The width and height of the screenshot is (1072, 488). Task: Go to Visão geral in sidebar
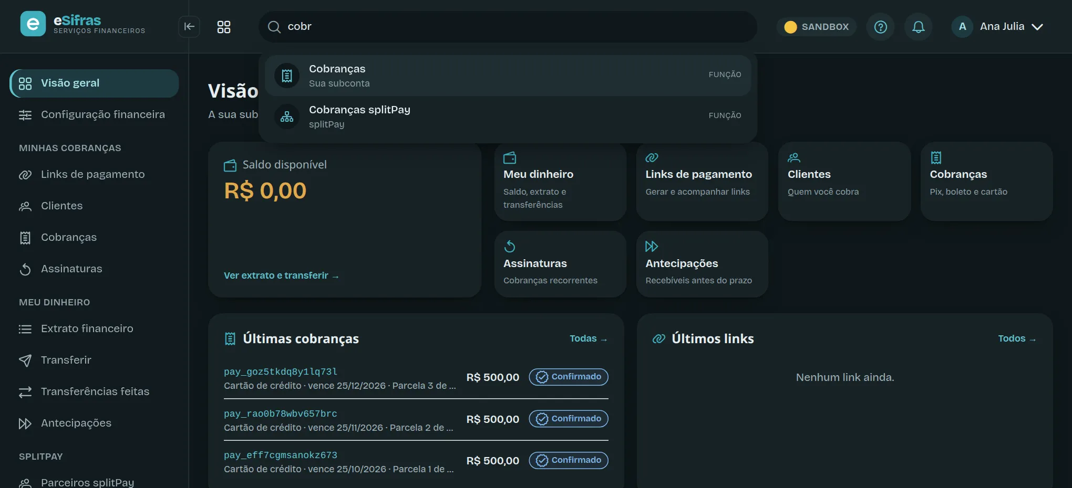94,83
